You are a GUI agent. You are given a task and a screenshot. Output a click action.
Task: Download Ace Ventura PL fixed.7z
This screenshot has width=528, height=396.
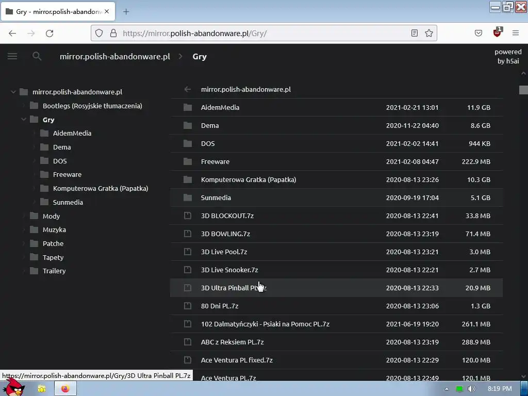[237, 360]
